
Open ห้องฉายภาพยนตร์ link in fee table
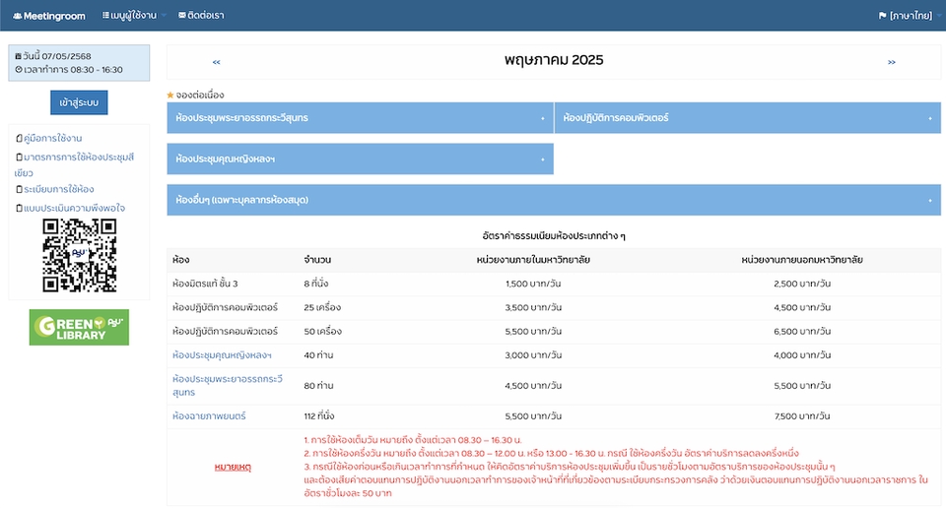coord(209,415)
